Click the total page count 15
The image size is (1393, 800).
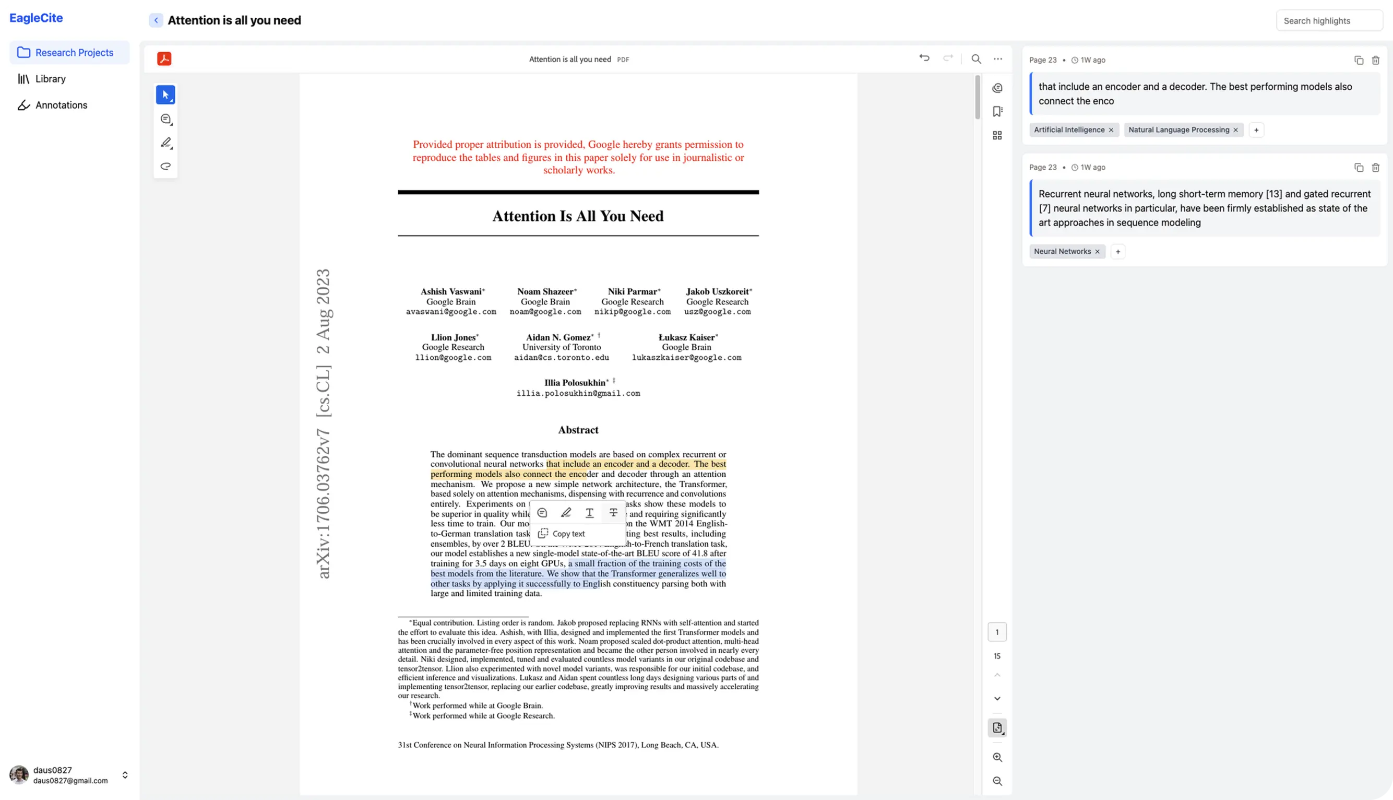point(997,656)
